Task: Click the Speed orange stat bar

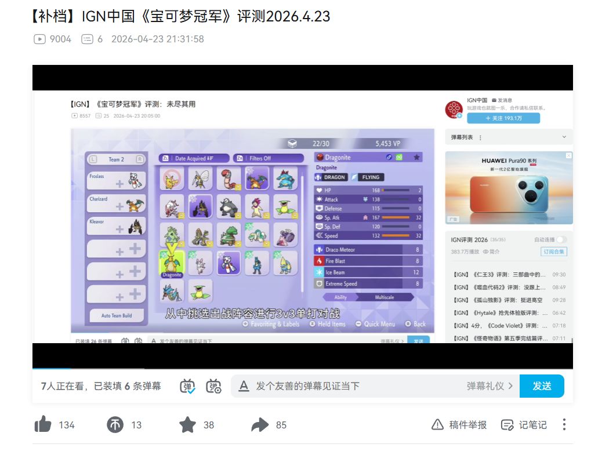Action: pos(396,235)
